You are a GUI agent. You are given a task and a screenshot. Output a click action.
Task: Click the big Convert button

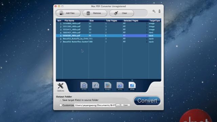pos(147,101)
